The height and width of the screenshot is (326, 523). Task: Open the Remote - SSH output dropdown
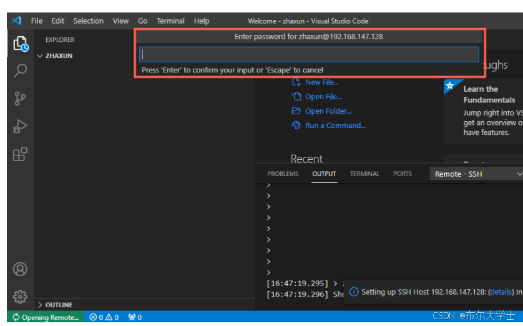tap(476, 174)
